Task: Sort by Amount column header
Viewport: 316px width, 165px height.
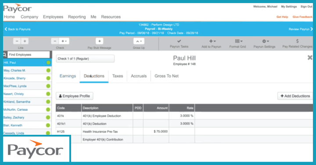Action: tap(156, 108)
